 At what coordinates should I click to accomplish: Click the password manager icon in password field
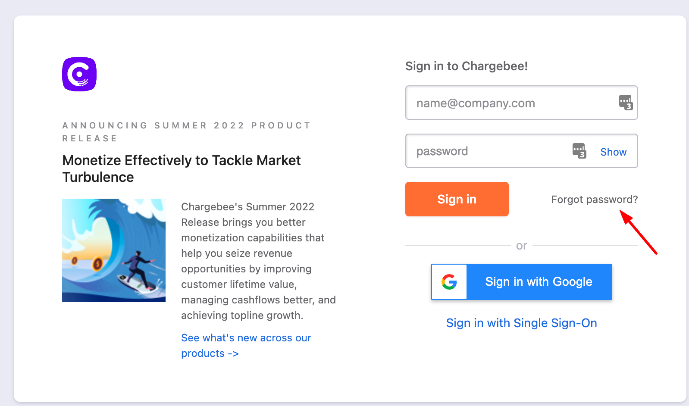point(579,151)
